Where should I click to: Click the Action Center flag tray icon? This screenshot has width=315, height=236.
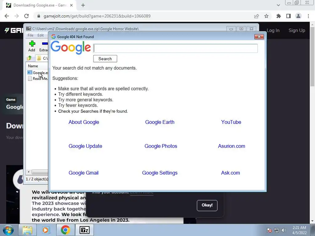[x=269, y=230]
